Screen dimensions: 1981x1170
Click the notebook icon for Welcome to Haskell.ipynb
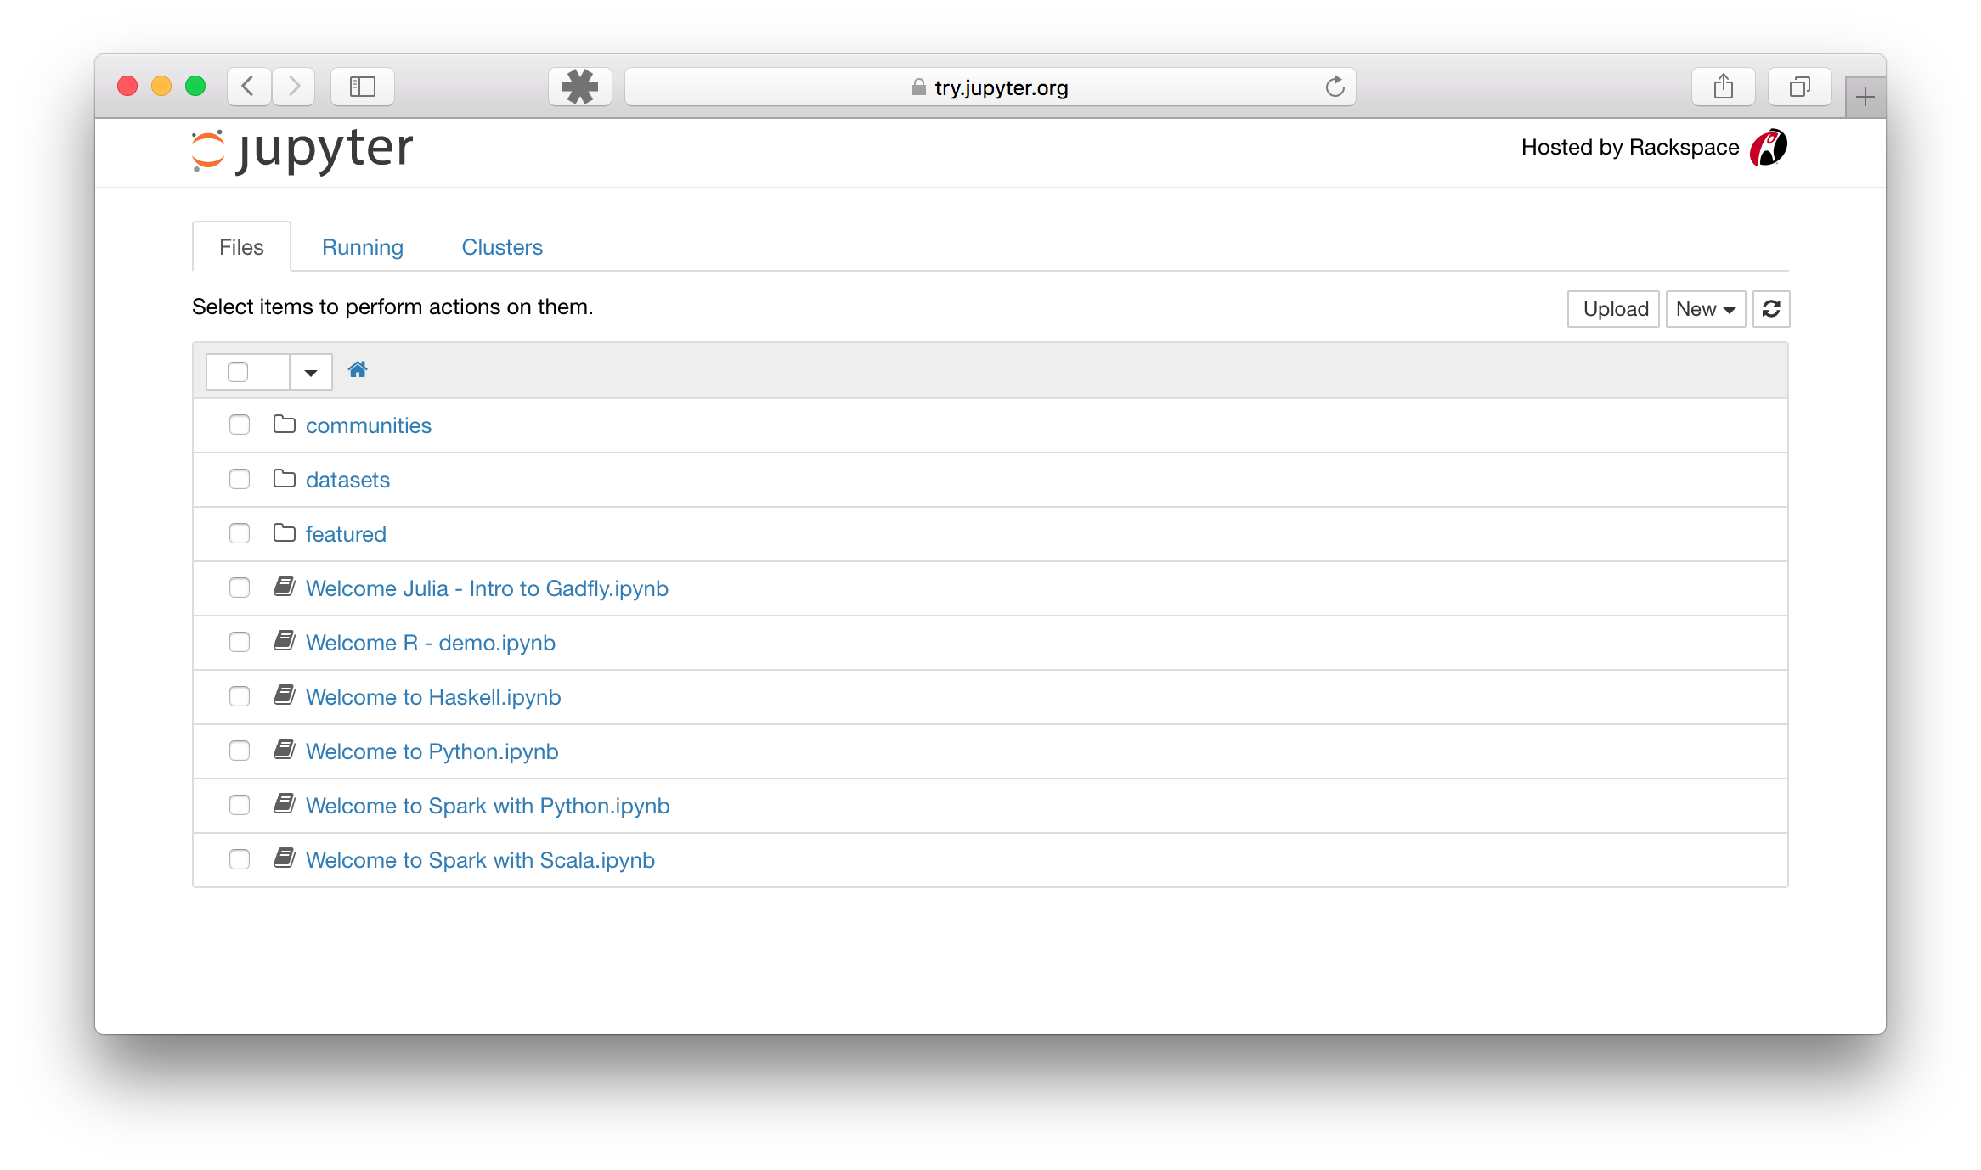coord(285,696)
